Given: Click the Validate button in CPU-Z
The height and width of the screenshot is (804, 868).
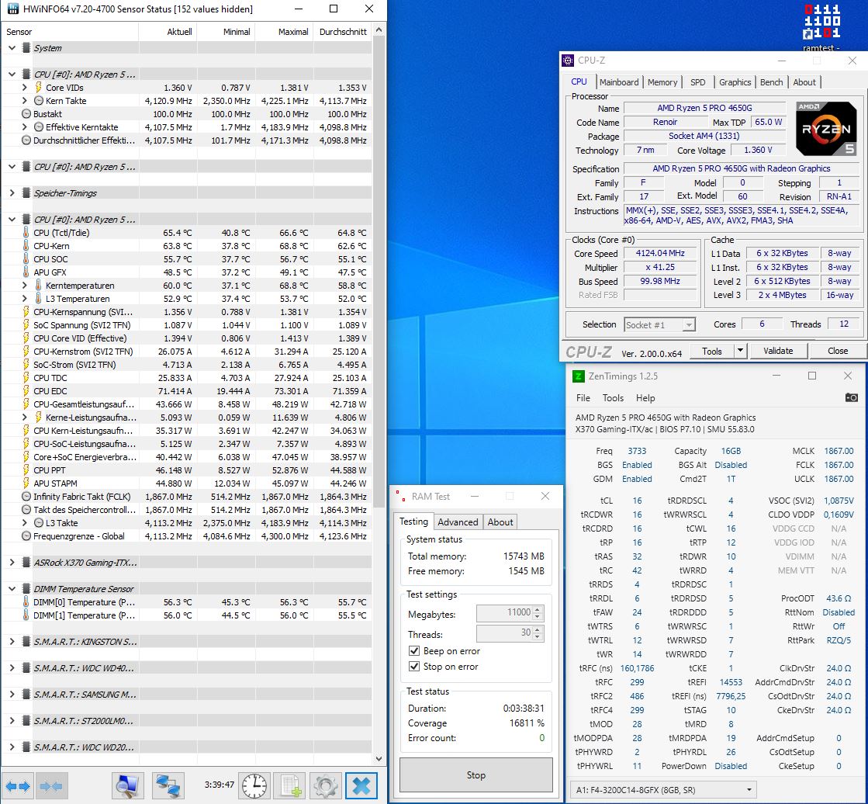Looking at the screenshot, I should (x=778, y=351).
